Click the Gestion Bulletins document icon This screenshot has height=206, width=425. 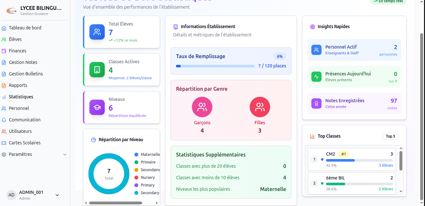pos(4,74)
